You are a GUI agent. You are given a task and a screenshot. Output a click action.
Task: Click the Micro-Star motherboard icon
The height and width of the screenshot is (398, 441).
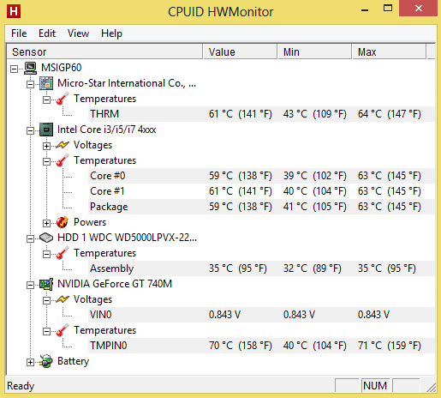46,83
